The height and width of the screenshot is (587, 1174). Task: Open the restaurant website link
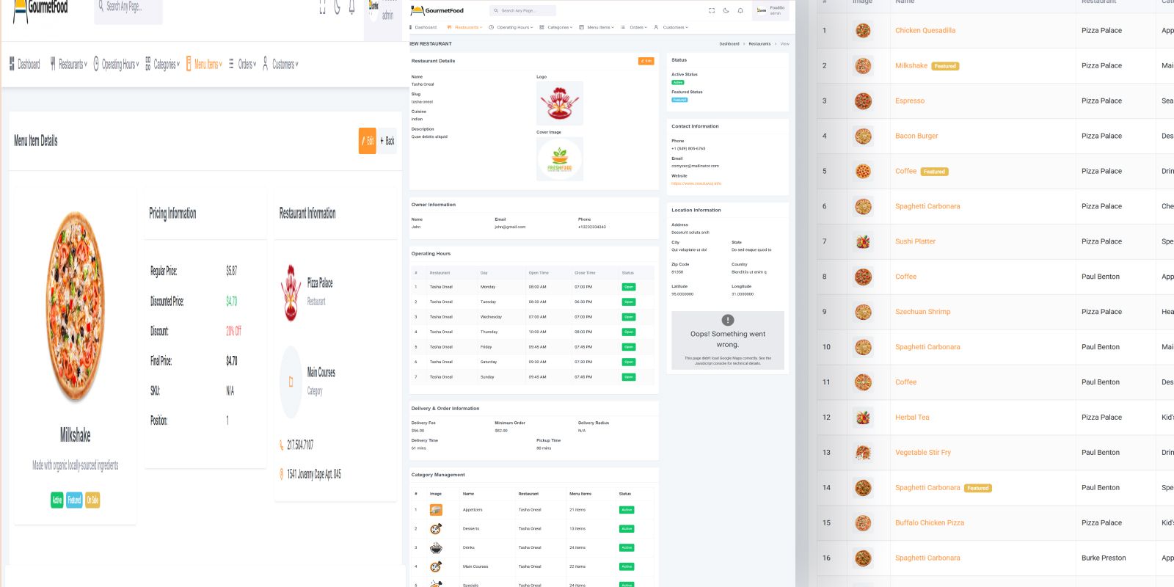point(696,183)
